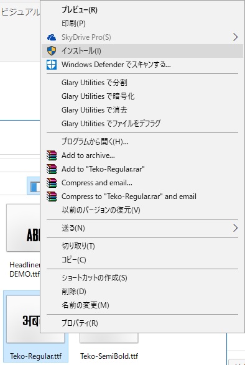Open the 送る(N) menu entry
This screenshot has width=245, height=365.
pyautogui.click(x=142, y=228)
